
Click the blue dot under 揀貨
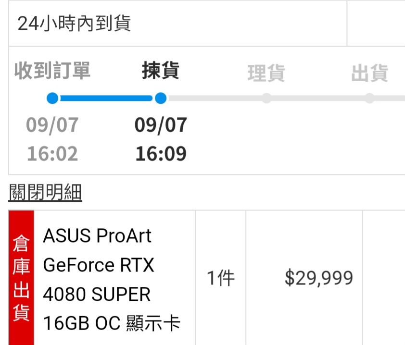[161, 99]
